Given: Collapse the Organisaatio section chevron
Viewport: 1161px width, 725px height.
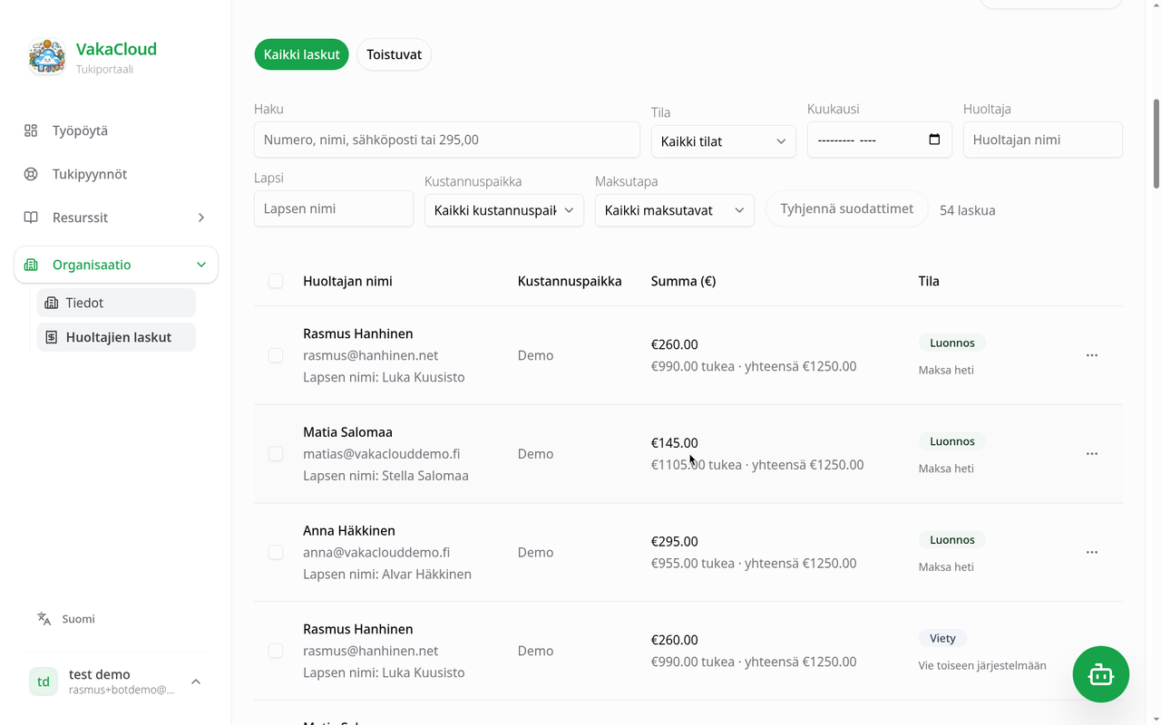Looking at the screenshot, I should click(x=201, y=265).
